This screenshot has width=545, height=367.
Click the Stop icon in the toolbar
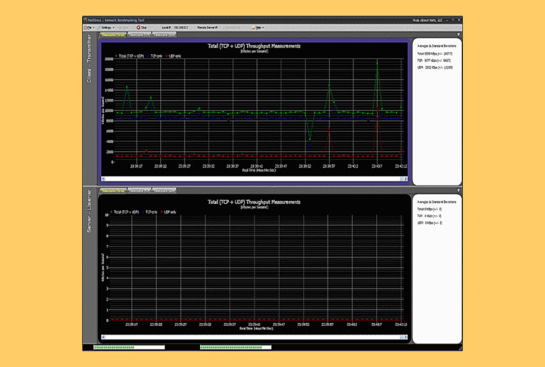pos(138,28)
